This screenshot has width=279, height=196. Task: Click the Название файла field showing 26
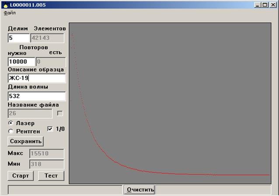click(x=30, y=113)
